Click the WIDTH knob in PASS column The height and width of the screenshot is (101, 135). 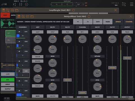pos(67,39)
